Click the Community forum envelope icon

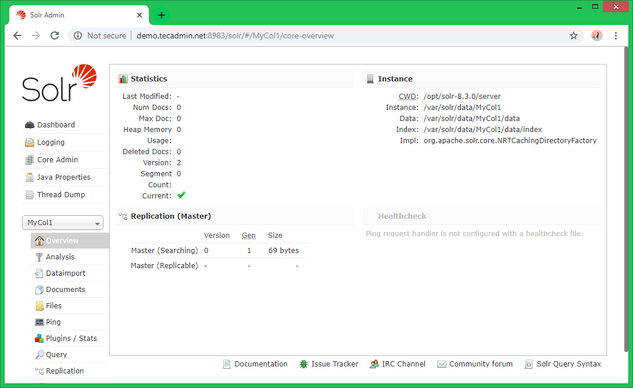coord(442,364)
